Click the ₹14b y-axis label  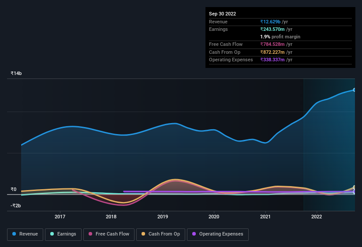(x=16, y=73)
